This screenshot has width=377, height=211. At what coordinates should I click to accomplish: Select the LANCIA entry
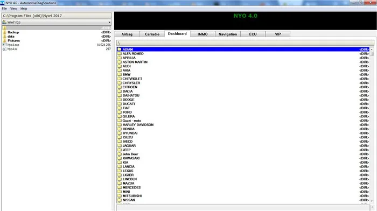(x=243, y=166)
